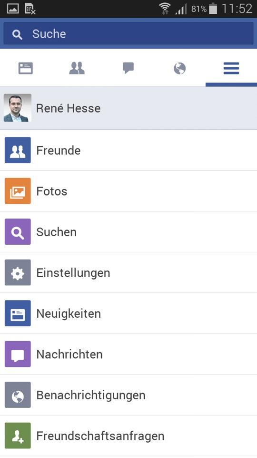
Task: Click the orange Fotos icon
Action: click(18, 191)
